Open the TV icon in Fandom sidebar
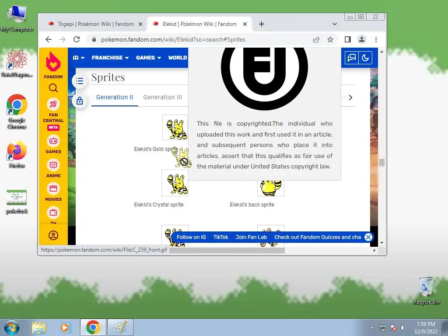The width and height of the screenshot is (448, 336). (53, 213)
